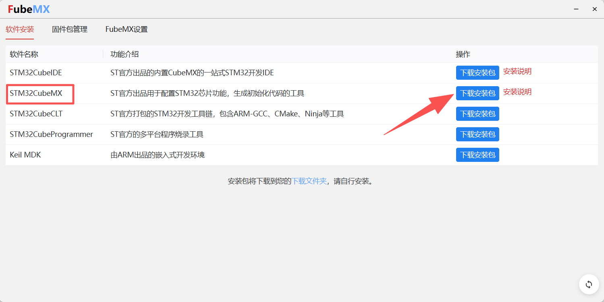604x302 pixels.
Task: Click the STM32CubeMX description text
Action: pyautogui.click(x=207, y=93)
